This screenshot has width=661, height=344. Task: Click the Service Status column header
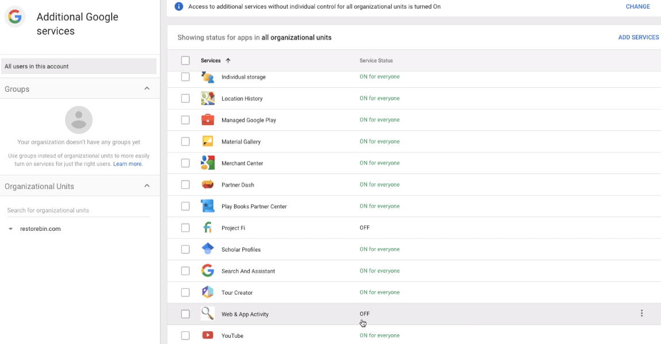[x=376, y=61]
